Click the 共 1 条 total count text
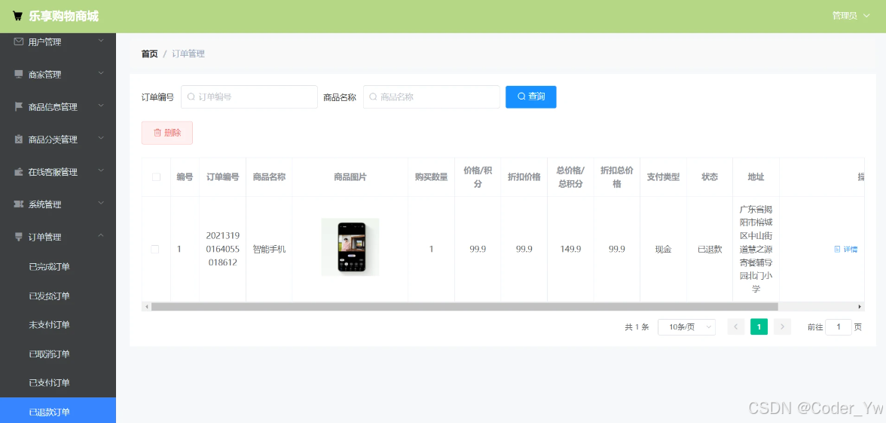This screenshot has height=423, width=886. (637, 327)
